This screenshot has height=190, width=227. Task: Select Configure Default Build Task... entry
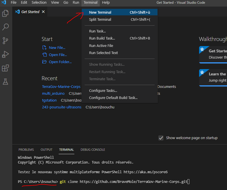tap(120, 98)
